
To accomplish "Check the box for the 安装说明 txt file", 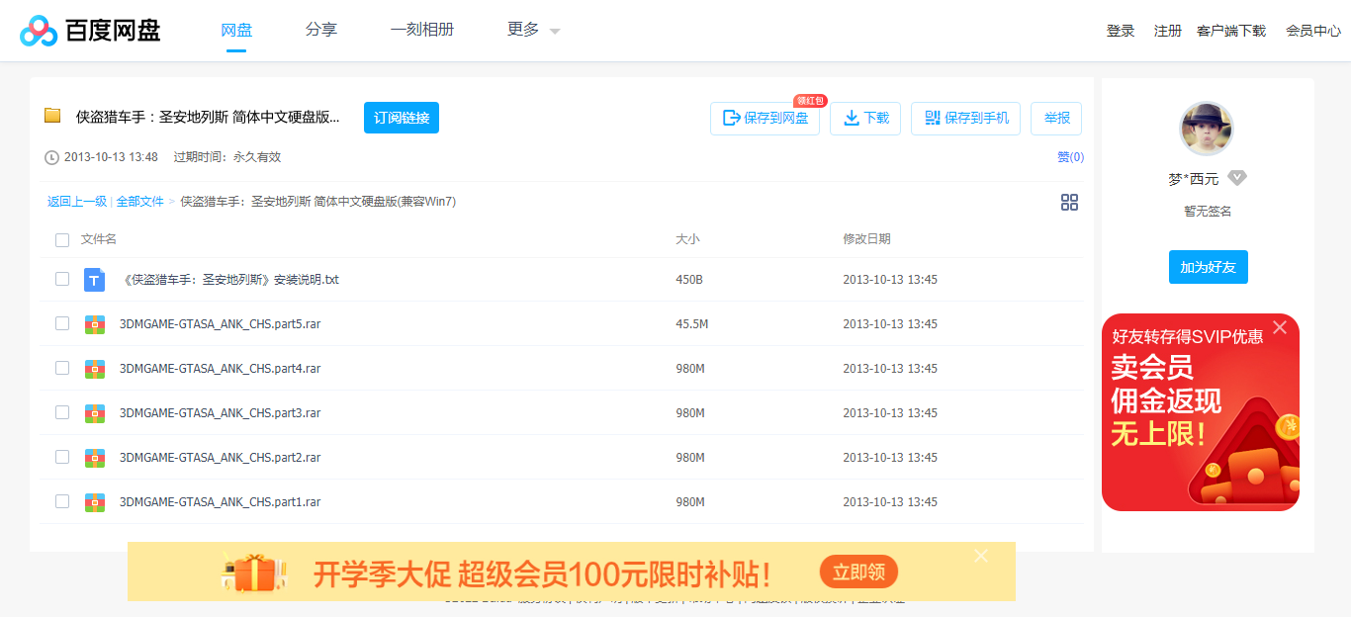I will (62, 280).
